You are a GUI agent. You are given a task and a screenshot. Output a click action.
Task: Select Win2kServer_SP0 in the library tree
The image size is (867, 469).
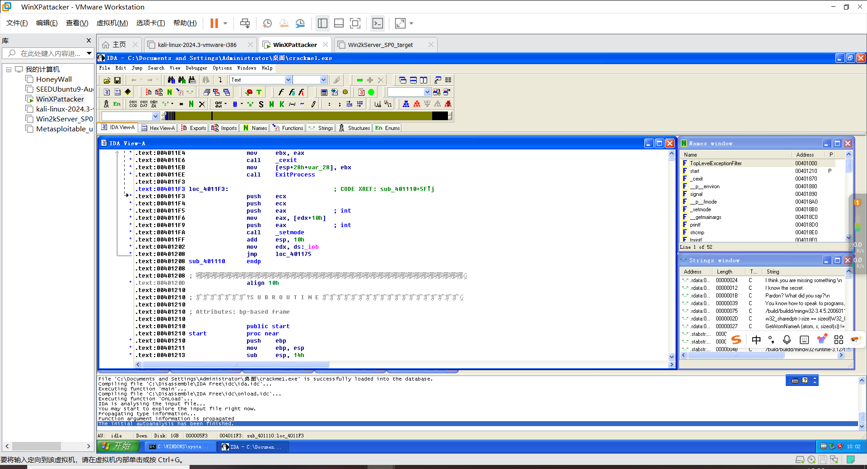64,119
